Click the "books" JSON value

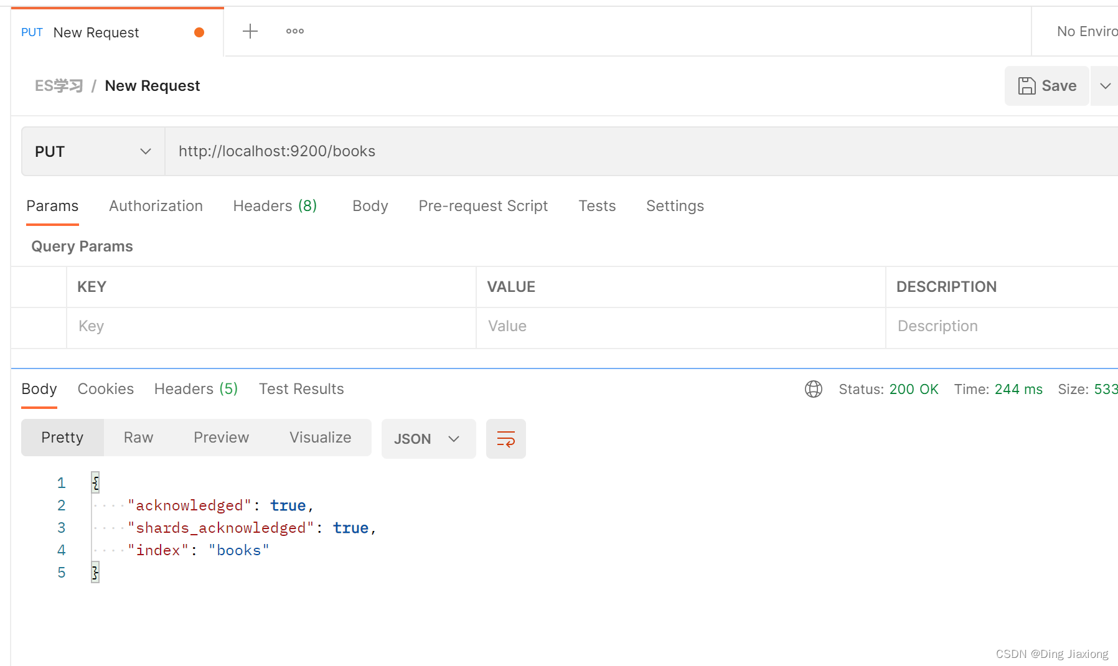click(238, 550)
